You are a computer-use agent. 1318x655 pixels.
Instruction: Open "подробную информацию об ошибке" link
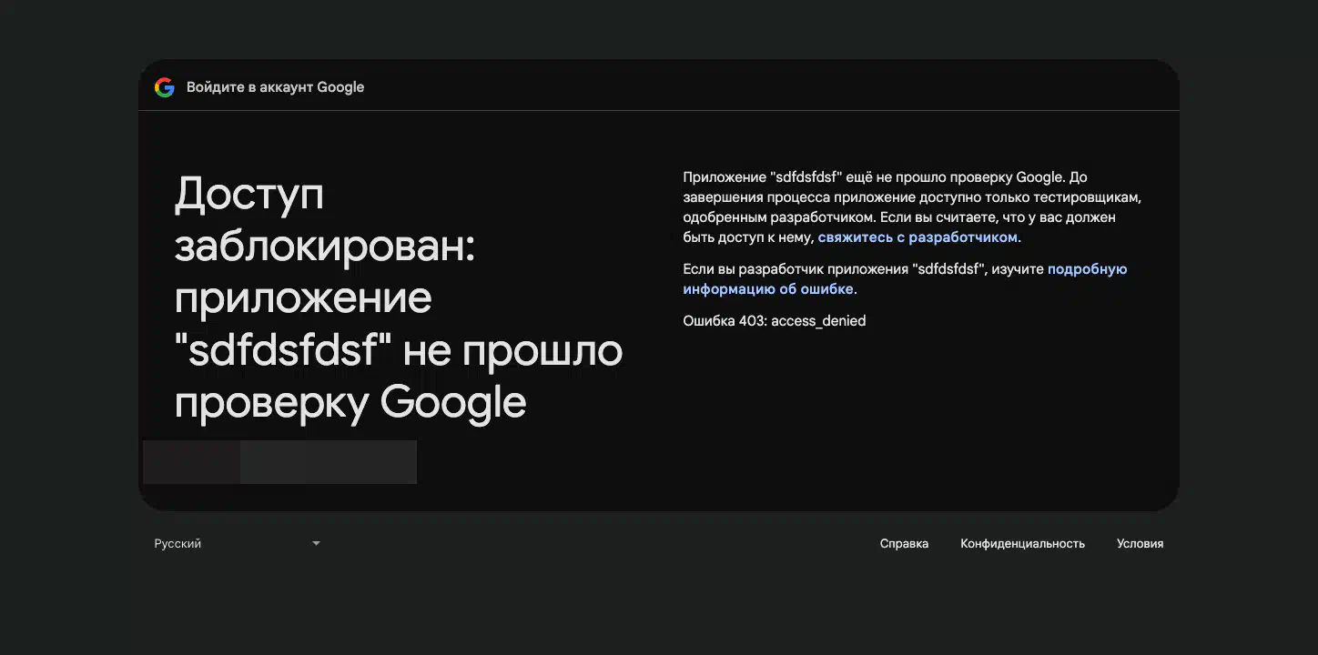[905, 279]
